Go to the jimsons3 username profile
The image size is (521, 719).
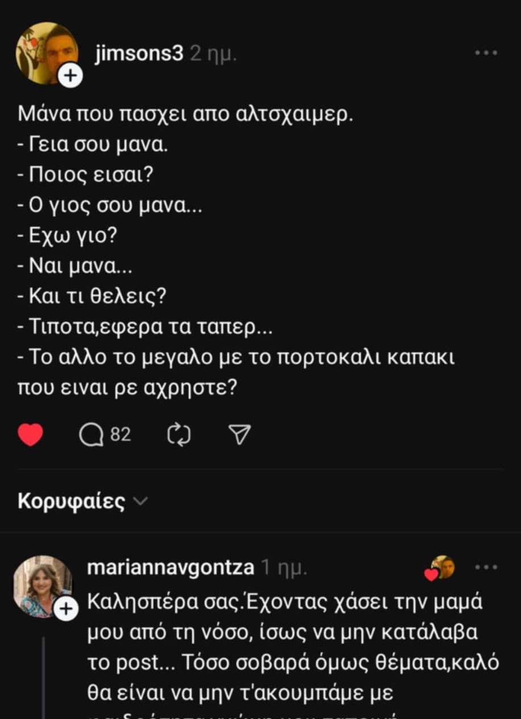pyautogui.click(x=139, y=54)
